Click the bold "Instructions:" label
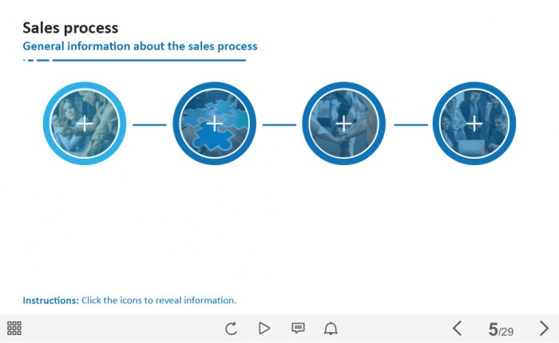The width and height of the screenshot is (559, 343). click(50, 301)
